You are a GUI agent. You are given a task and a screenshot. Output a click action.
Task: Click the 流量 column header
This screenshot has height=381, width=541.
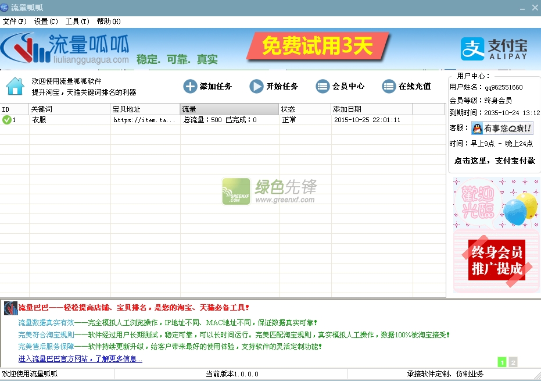tap(230, 109)
